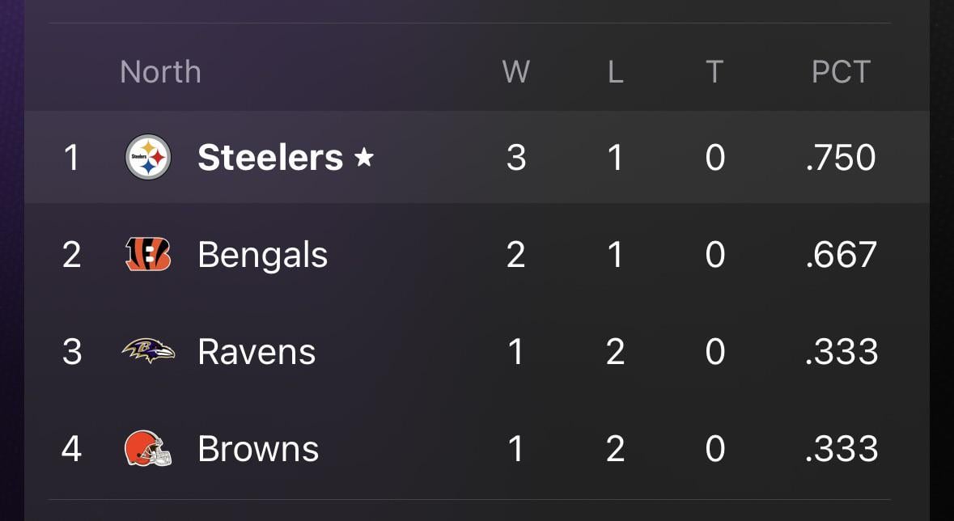Sort by the L column header

coord(615,72)
